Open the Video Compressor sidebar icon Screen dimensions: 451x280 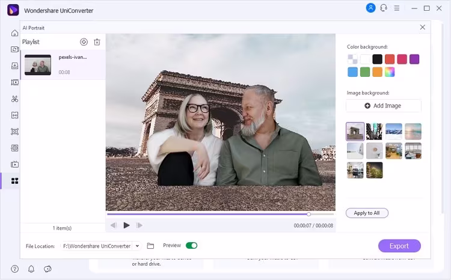[14, 82]
